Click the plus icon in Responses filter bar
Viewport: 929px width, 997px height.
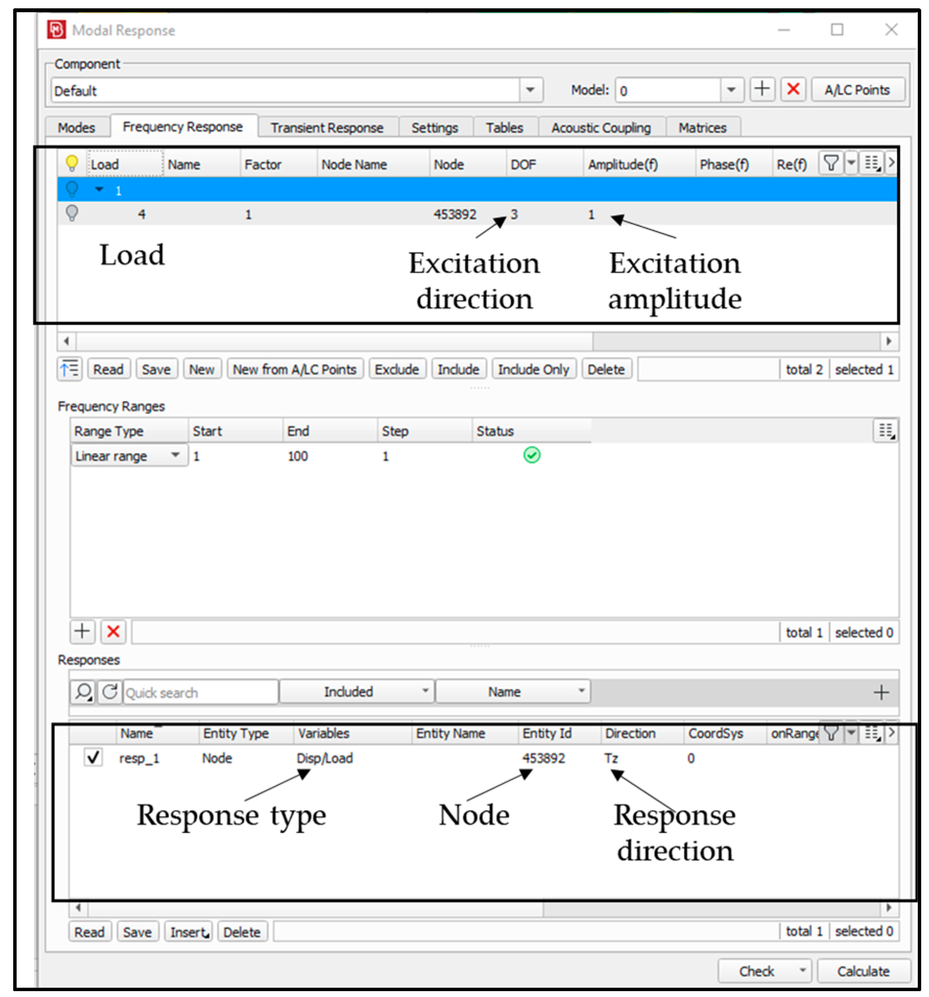pos(881,692)
